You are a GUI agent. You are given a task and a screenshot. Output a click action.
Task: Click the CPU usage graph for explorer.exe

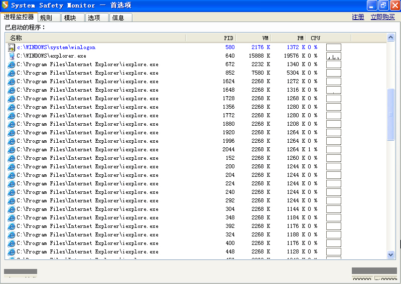click(x=333, y=56)
